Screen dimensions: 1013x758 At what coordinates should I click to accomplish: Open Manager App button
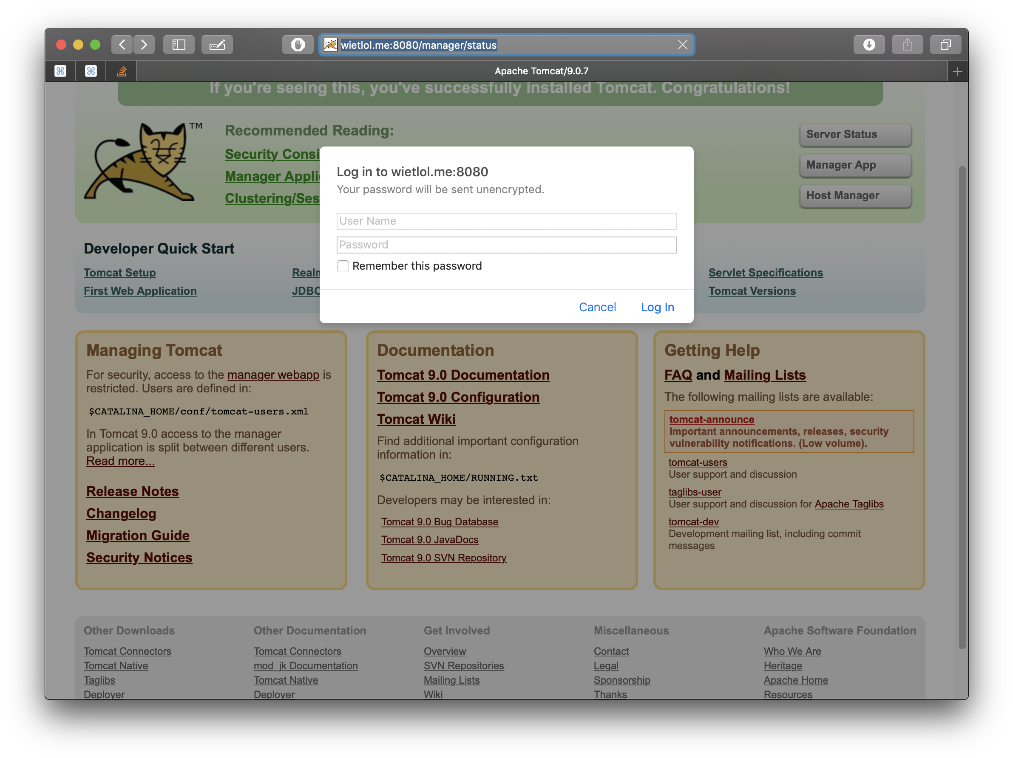(x=855, y=165)
